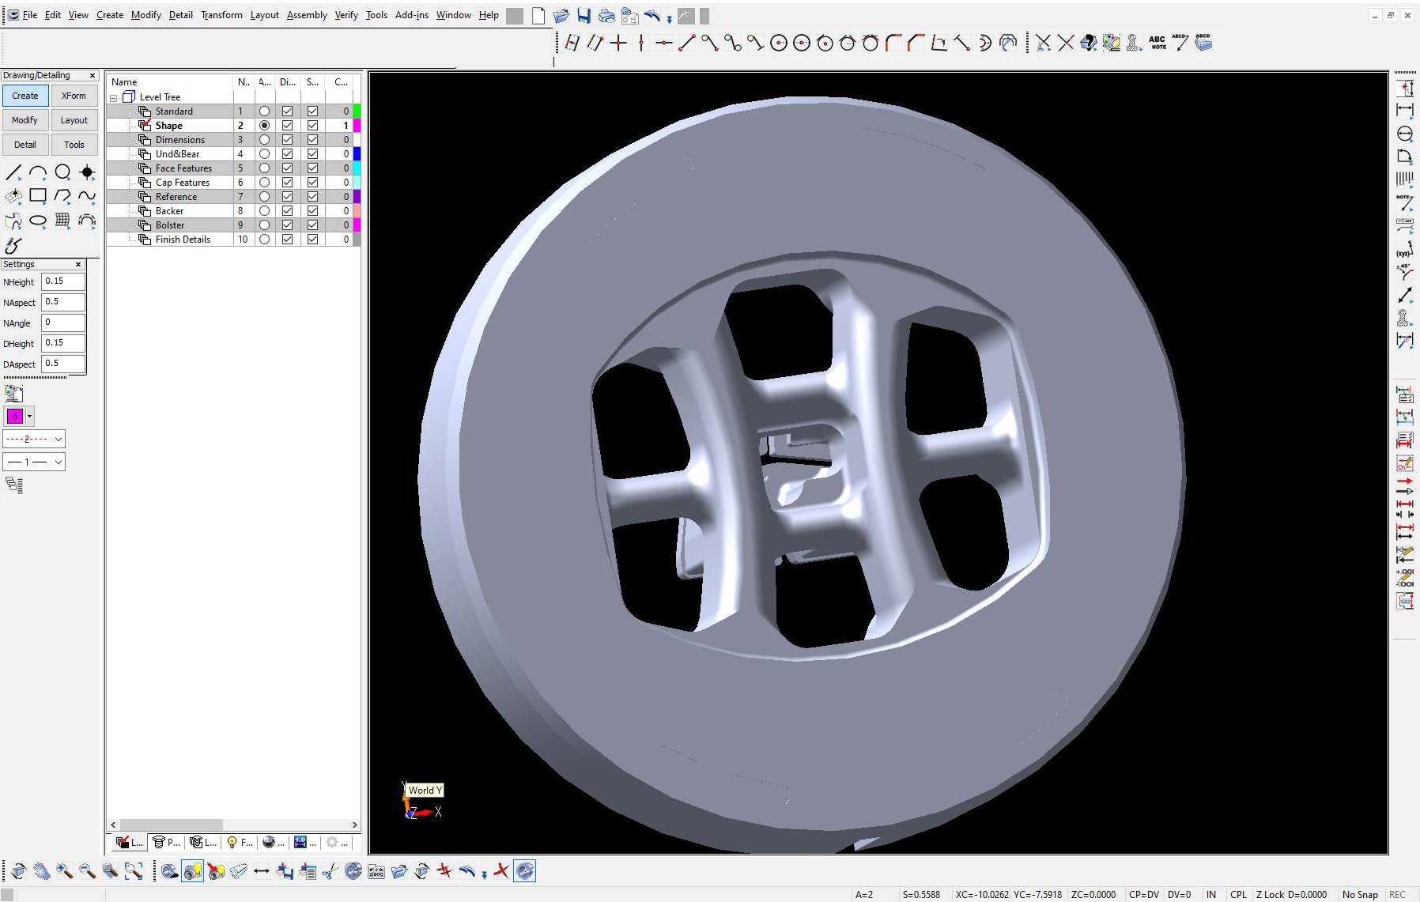Toggle Display checkbox for Shape level

[288, 126]
